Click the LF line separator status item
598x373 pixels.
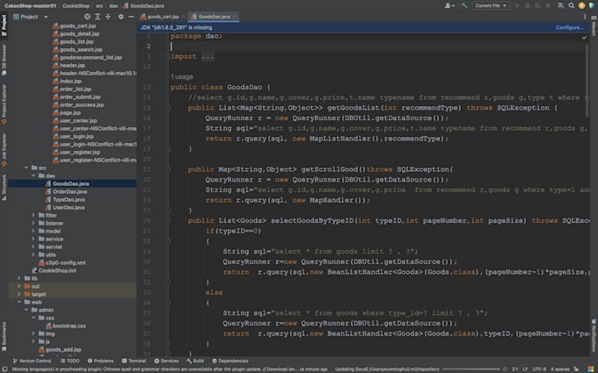(x=525, y=369)
